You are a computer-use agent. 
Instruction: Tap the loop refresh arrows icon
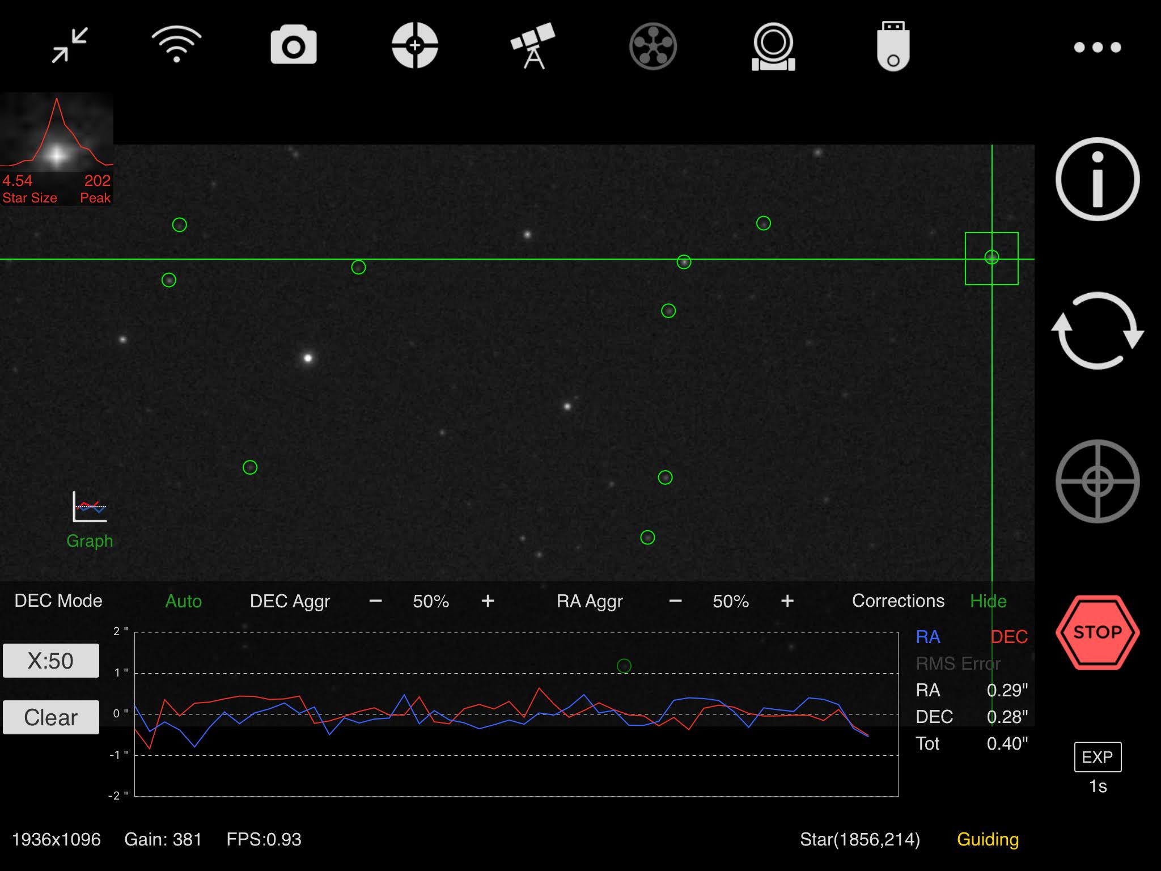(x=1098, y=331)
